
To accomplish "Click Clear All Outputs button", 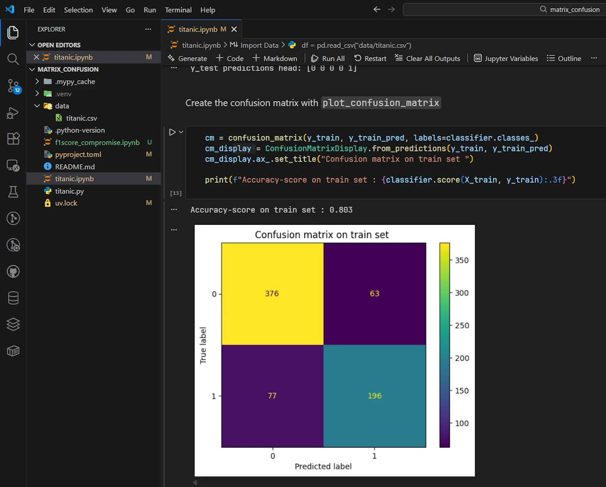I will click(427, 58).
